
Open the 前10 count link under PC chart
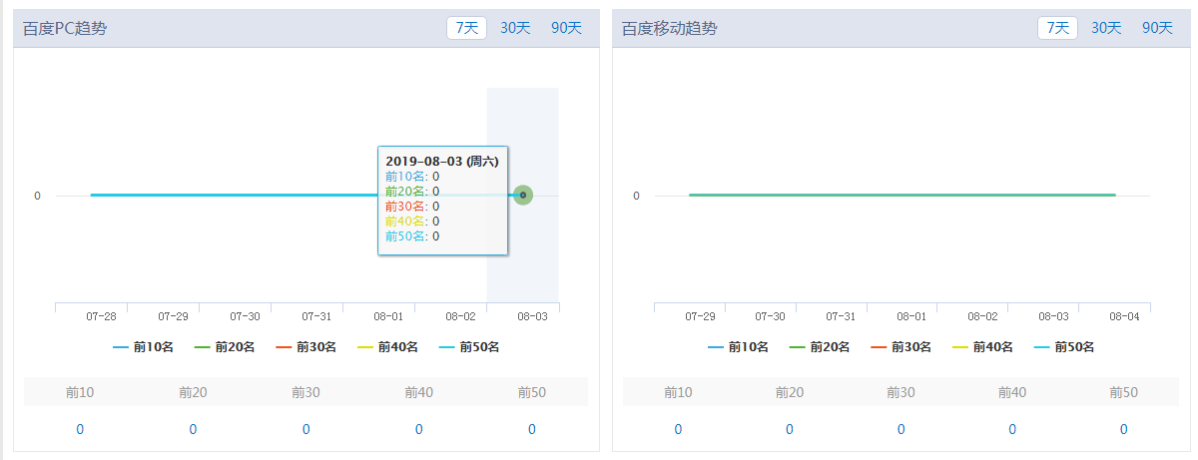coord(80,429)
